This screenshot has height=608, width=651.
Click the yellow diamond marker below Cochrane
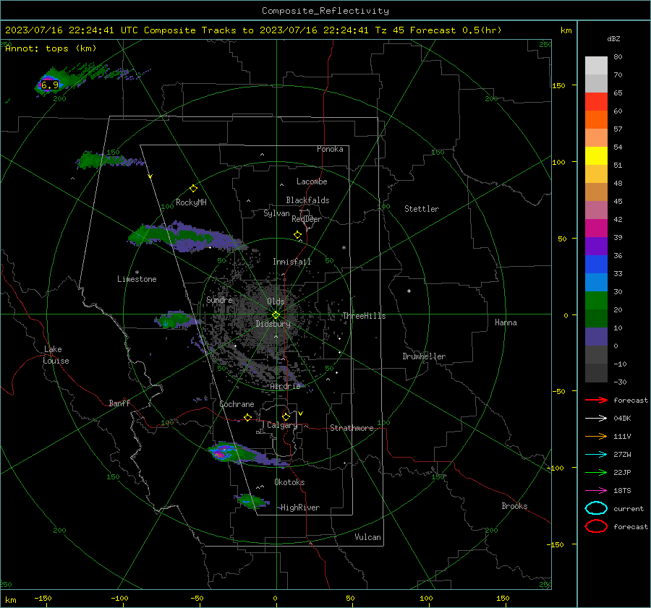248,417
